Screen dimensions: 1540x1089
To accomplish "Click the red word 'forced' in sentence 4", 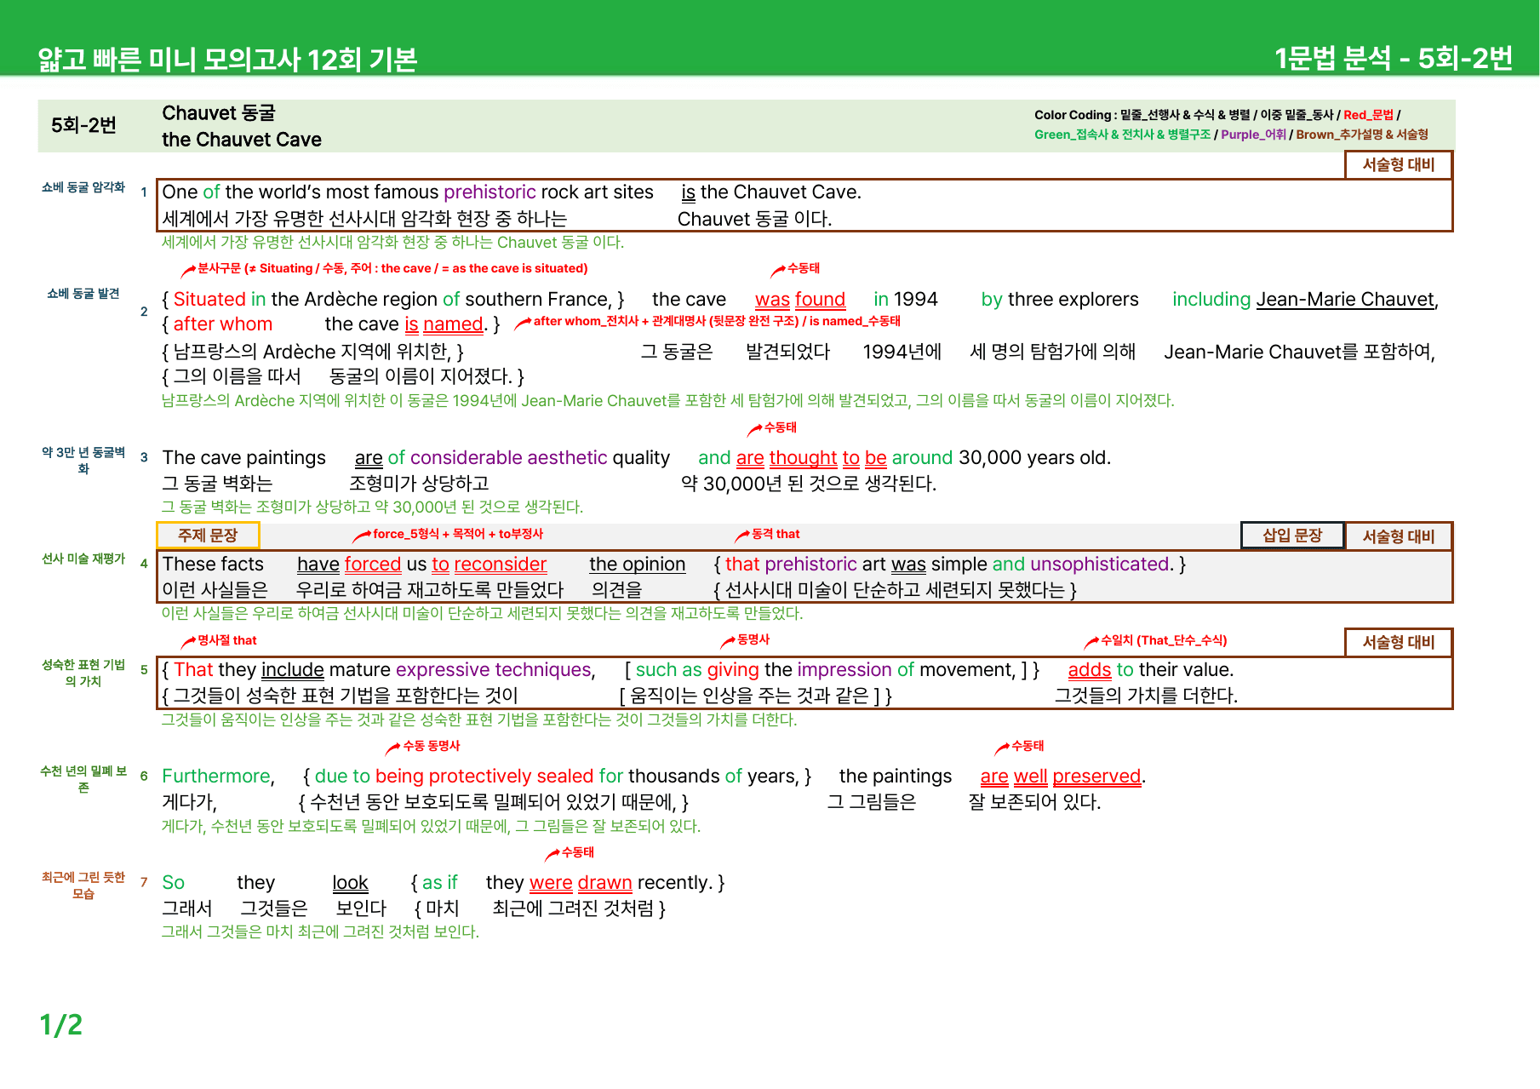I will [373, 565].
